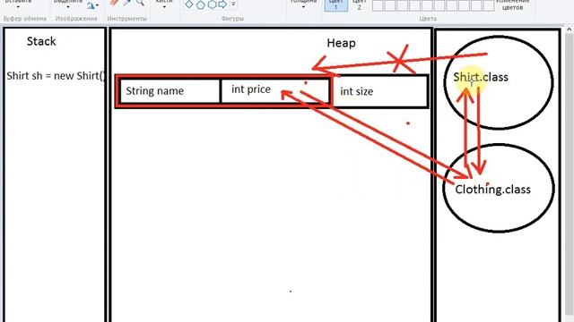574x322 pixels.
Task: Choose the Цвет 1 color button
Action: (x=335, y=5)
